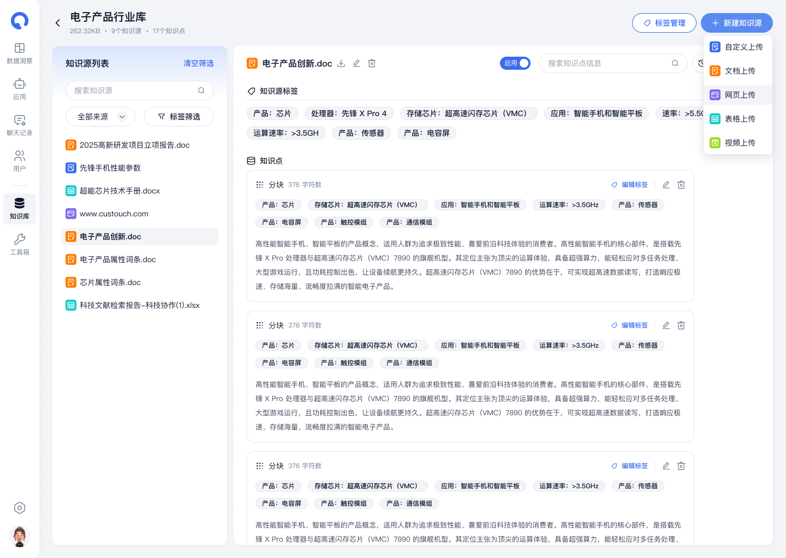Toggle the 启用 switch off
Image resolution: width=786 pixels, height=558 pixels.
[x=515, y=63]
